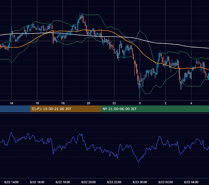Click the 8/23 00:00 date label
209x185 pixels.
140,182
